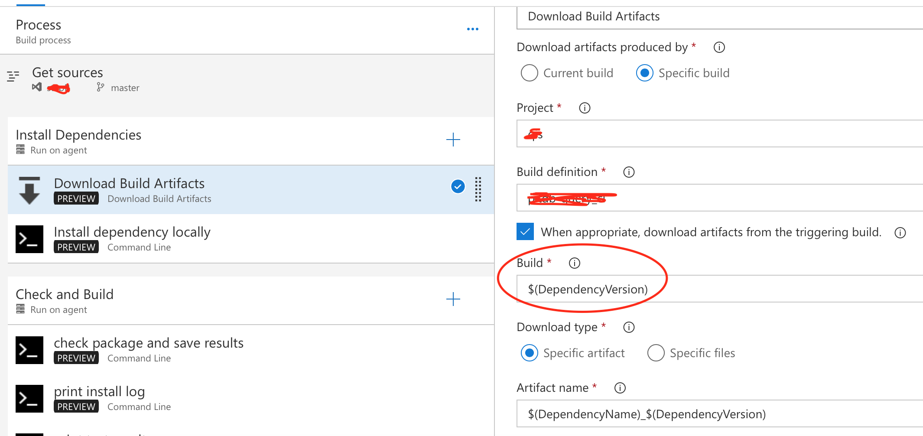The image size is (923, 436).
Task: Select the Get sources item
Action: click(68, 72)
